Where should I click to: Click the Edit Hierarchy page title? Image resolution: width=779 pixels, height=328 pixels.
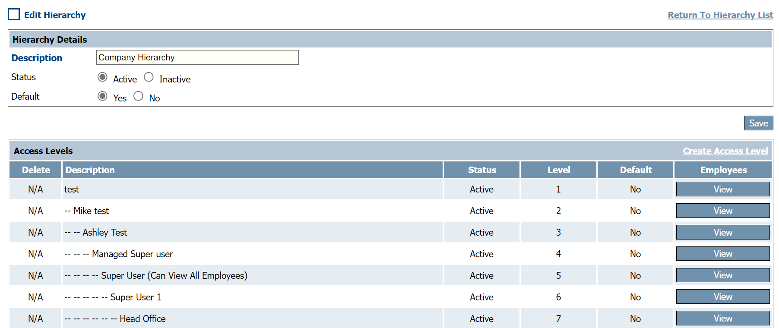click(55, 15)
